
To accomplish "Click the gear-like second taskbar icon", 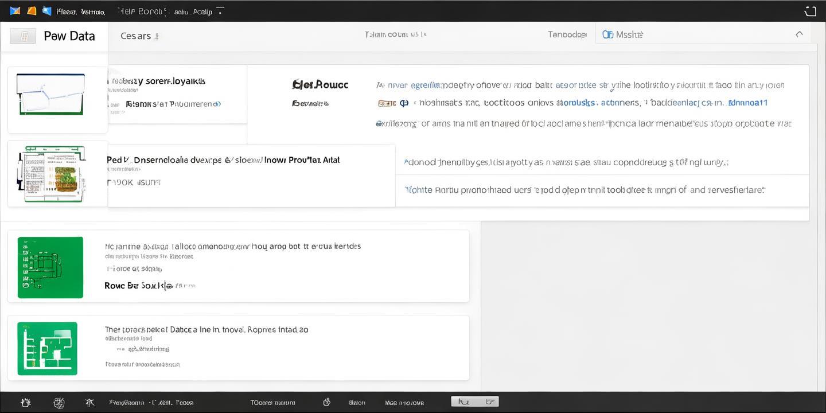I will click(x=59, y=402).
